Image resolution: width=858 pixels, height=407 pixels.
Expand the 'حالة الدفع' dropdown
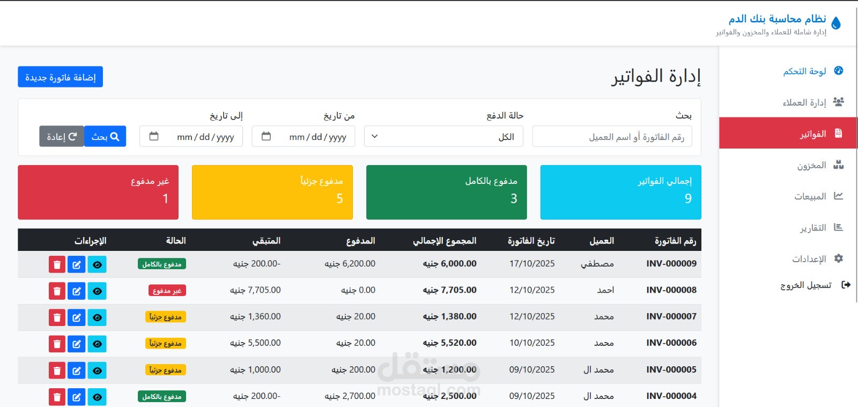tap(443, 136)
